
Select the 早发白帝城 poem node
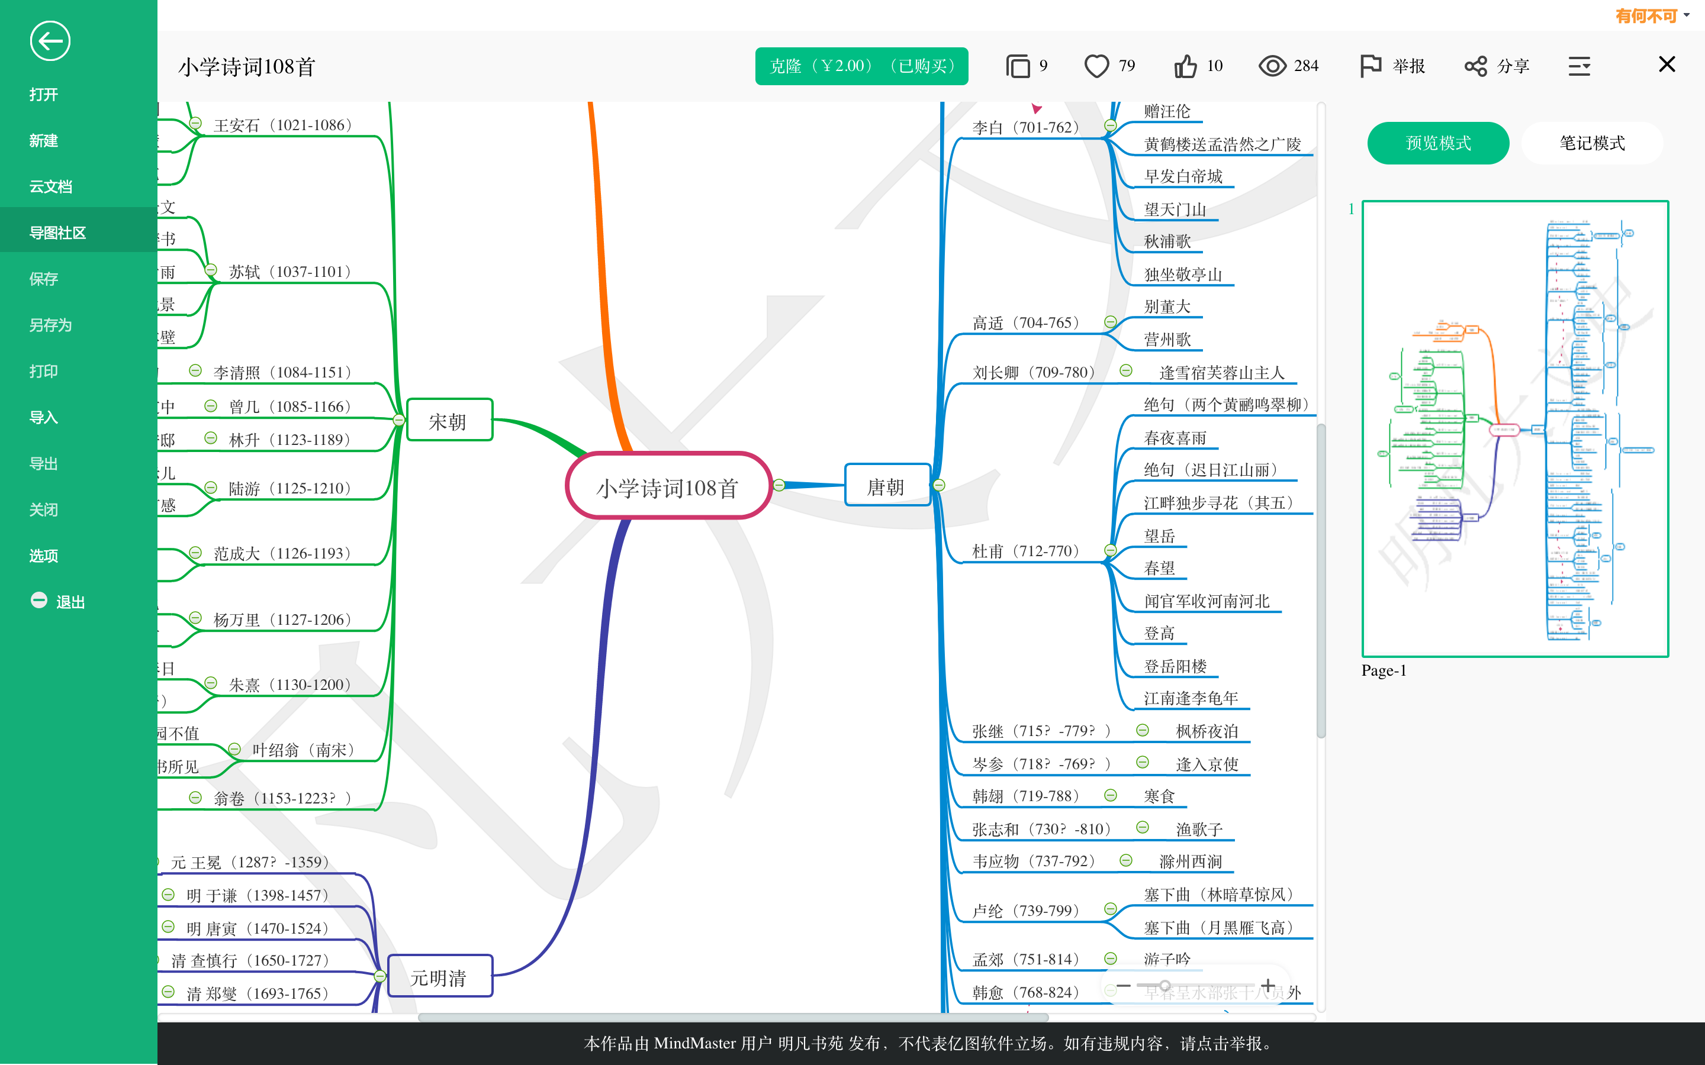tap(1183, 177)
